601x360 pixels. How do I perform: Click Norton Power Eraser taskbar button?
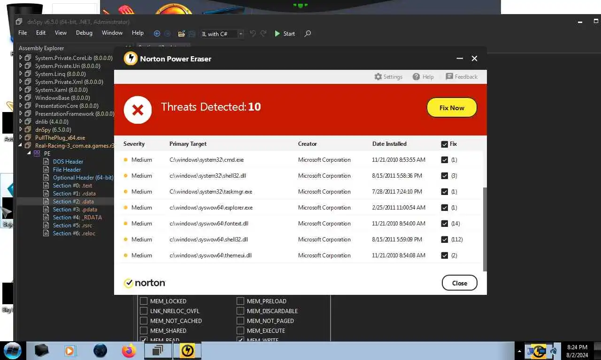coord(187,351)
